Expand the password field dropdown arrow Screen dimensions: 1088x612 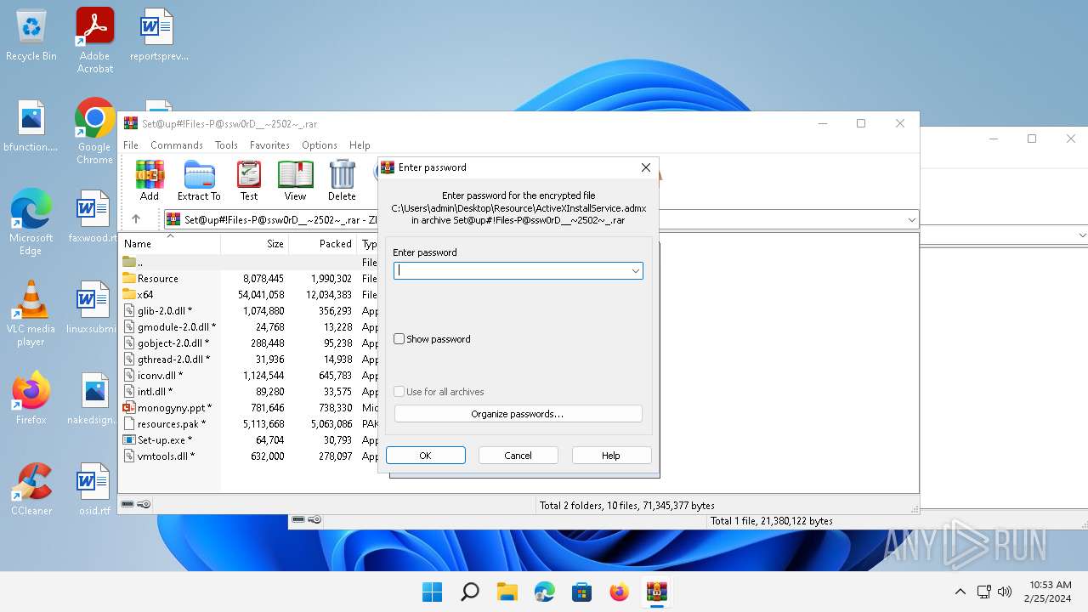click(635, 271)
